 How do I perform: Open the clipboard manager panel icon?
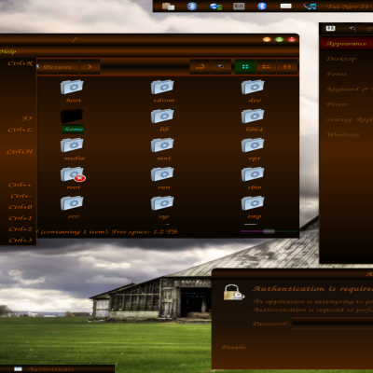click(x=168, y=6)
